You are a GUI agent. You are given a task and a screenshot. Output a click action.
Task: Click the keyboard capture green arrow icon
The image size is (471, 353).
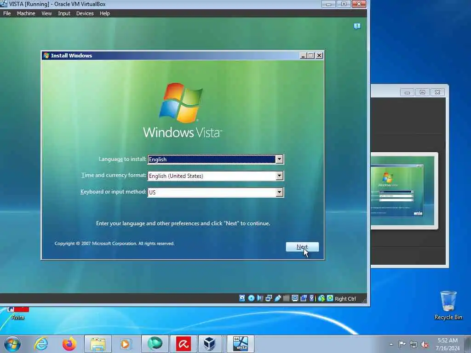(330, 298)
